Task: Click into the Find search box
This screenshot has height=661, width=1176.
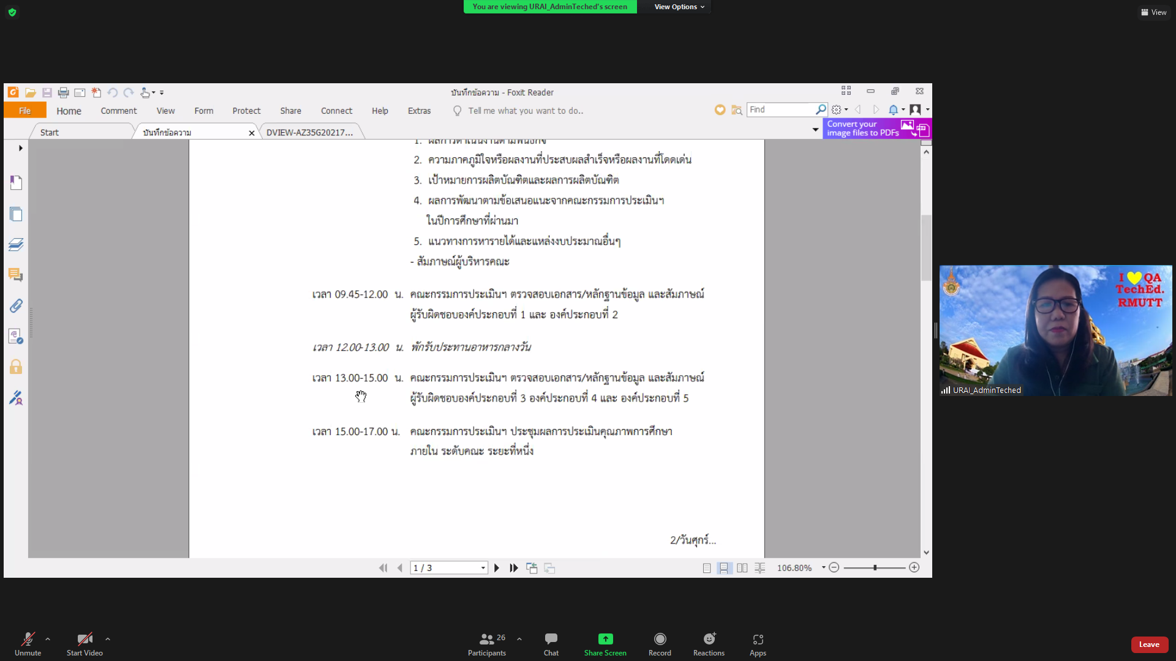Action: [x=782, y=110]
